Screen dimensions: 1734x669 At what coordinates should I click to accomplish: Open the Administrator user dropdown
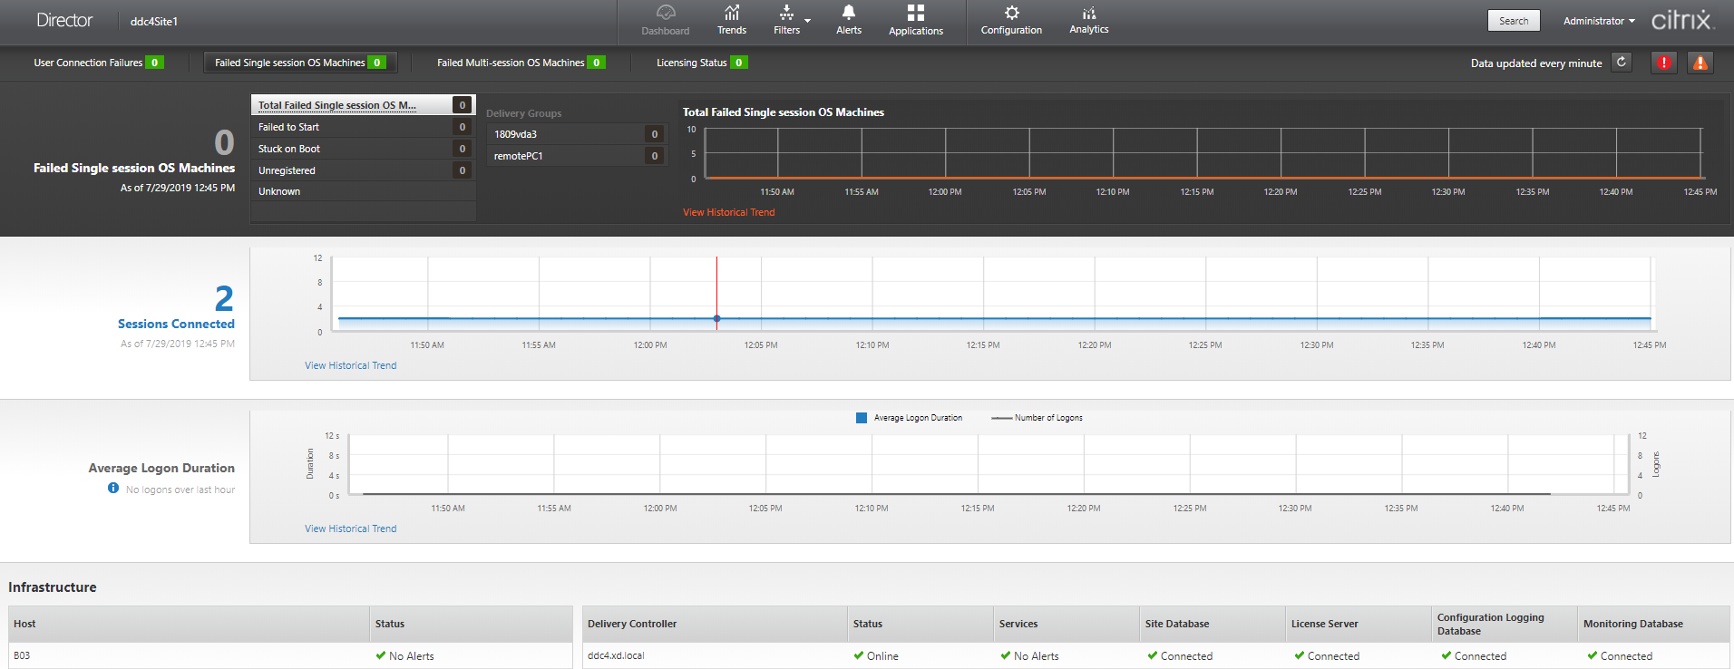click(1599, 21)
